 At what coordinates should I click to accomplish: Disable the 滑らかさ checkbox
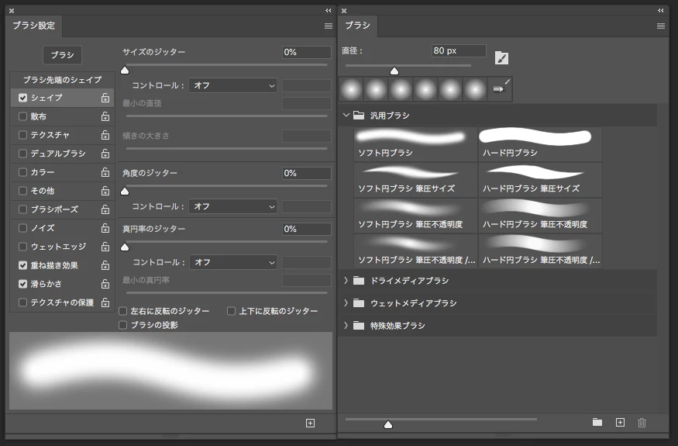click(x=23, y=284)
